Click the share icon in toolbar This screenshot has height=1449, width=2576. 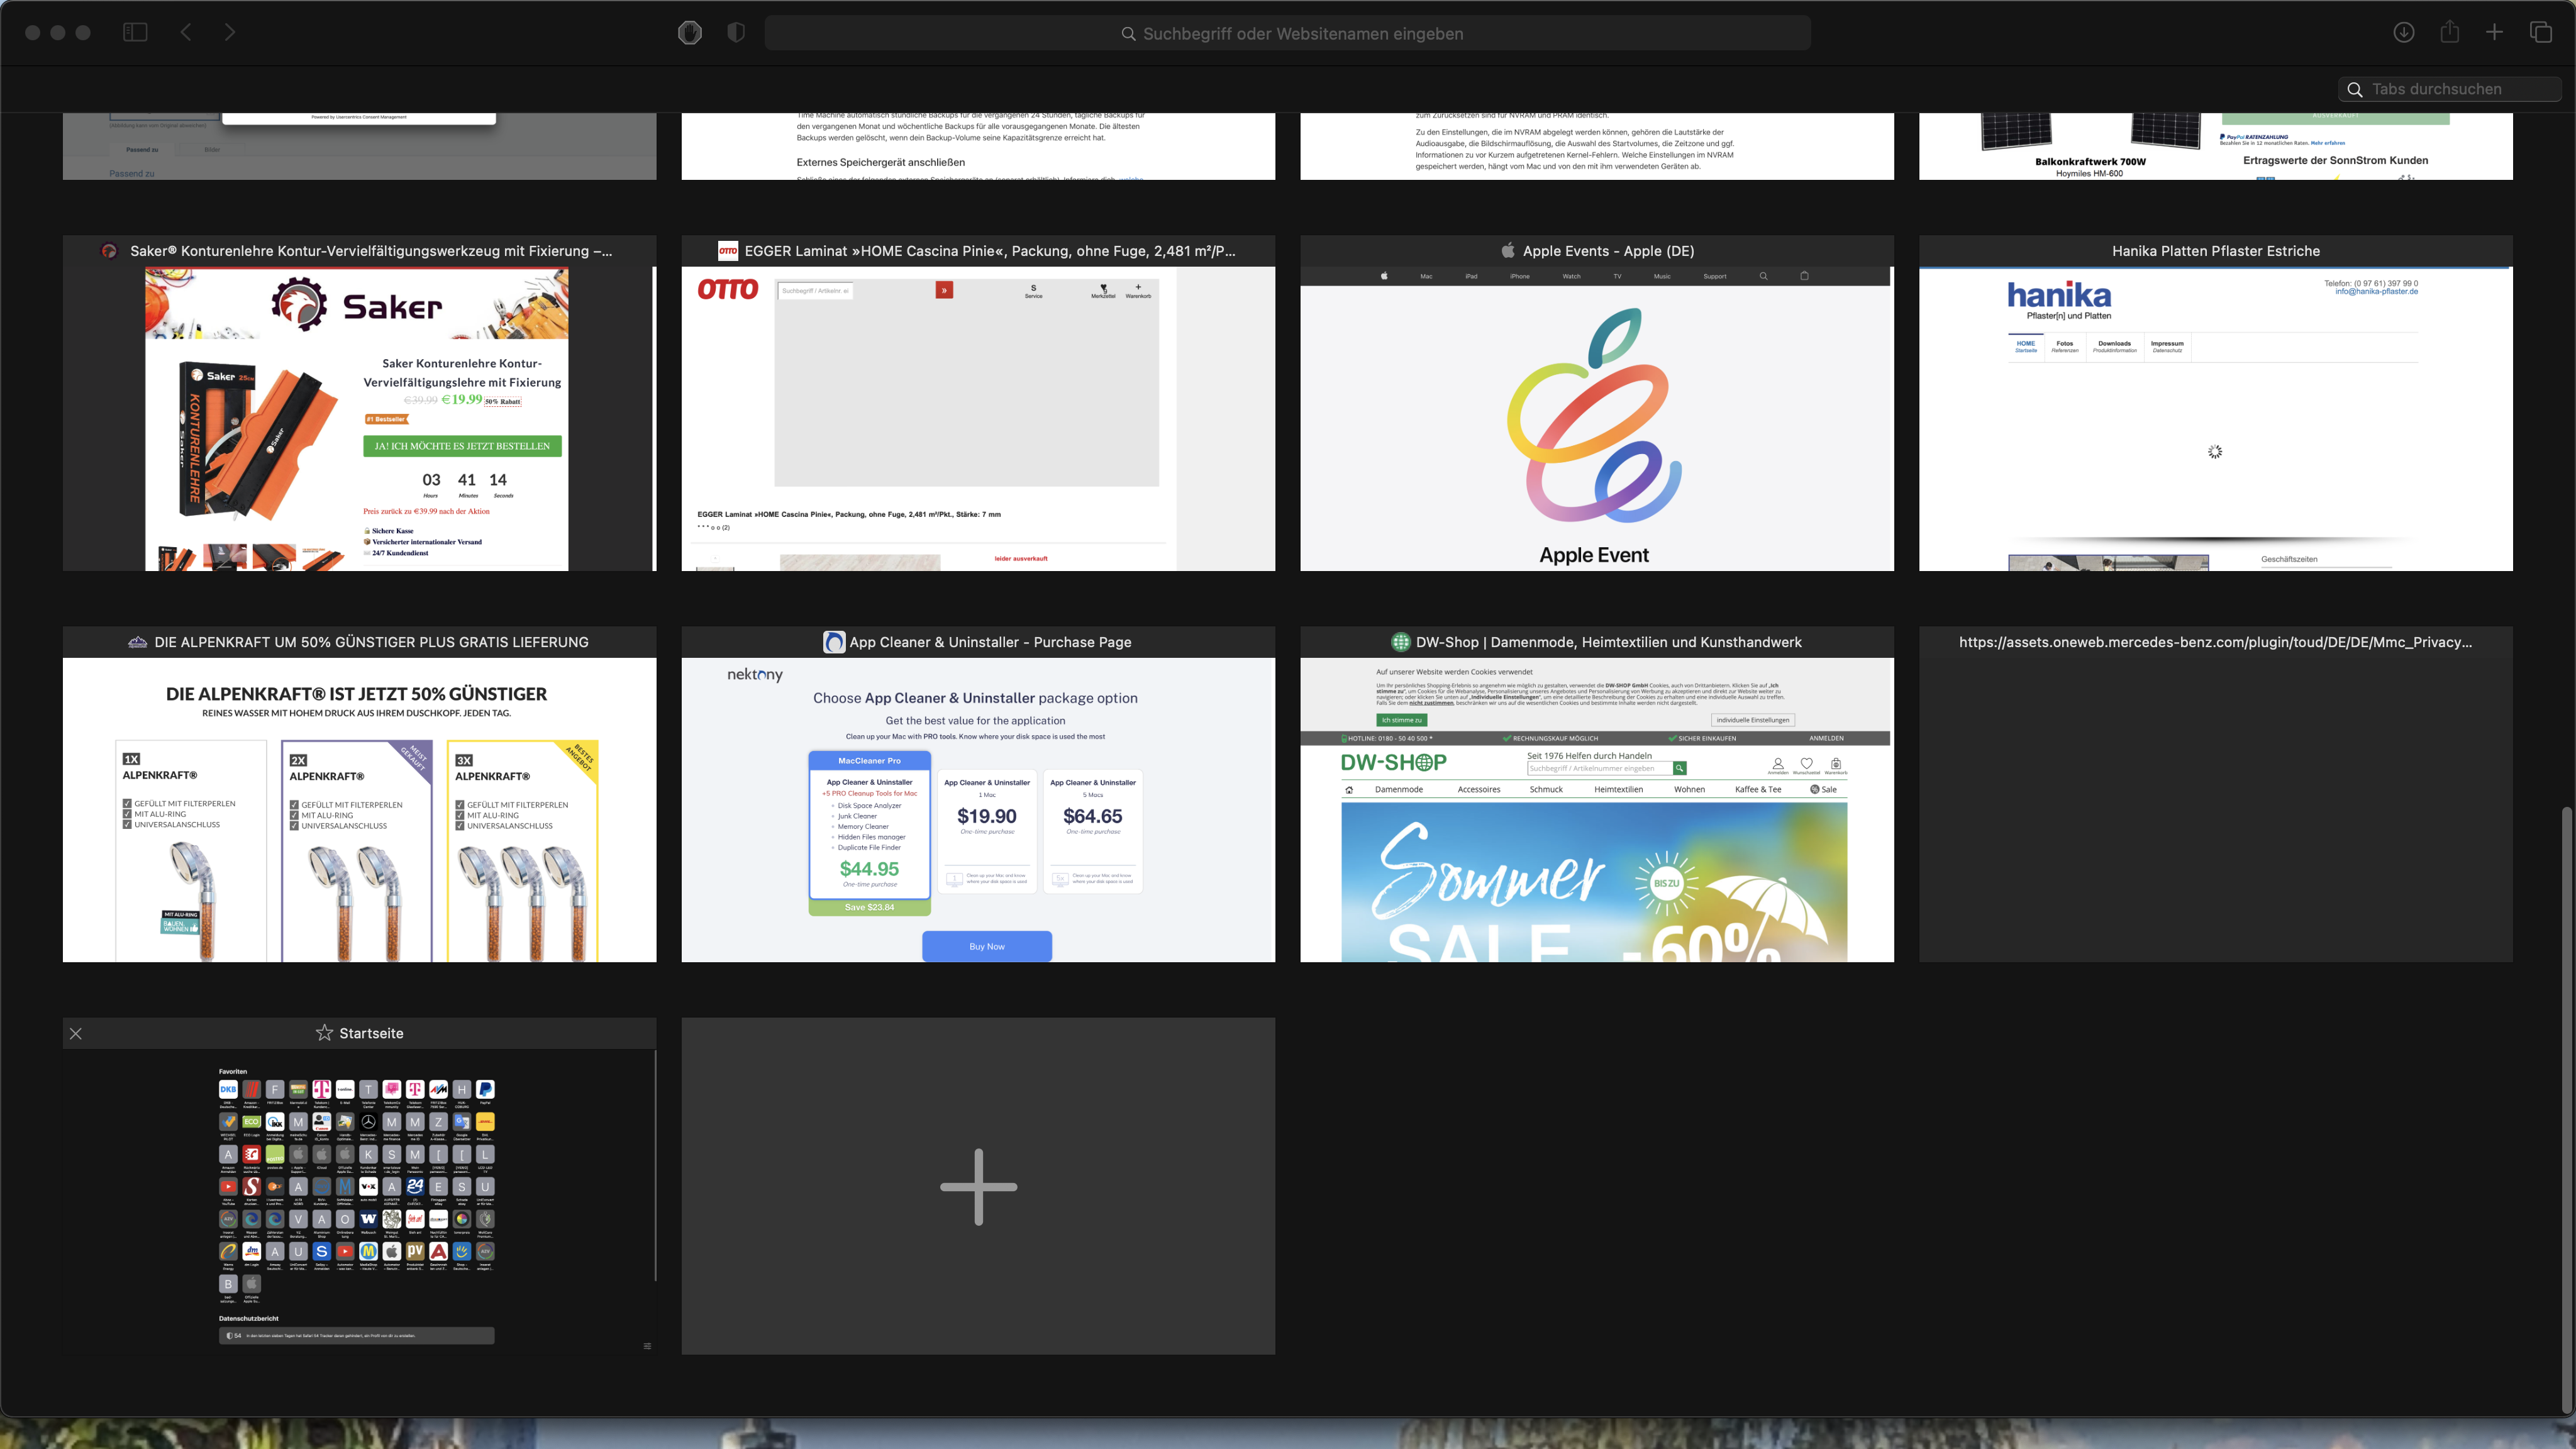(x=2449, y=33)
